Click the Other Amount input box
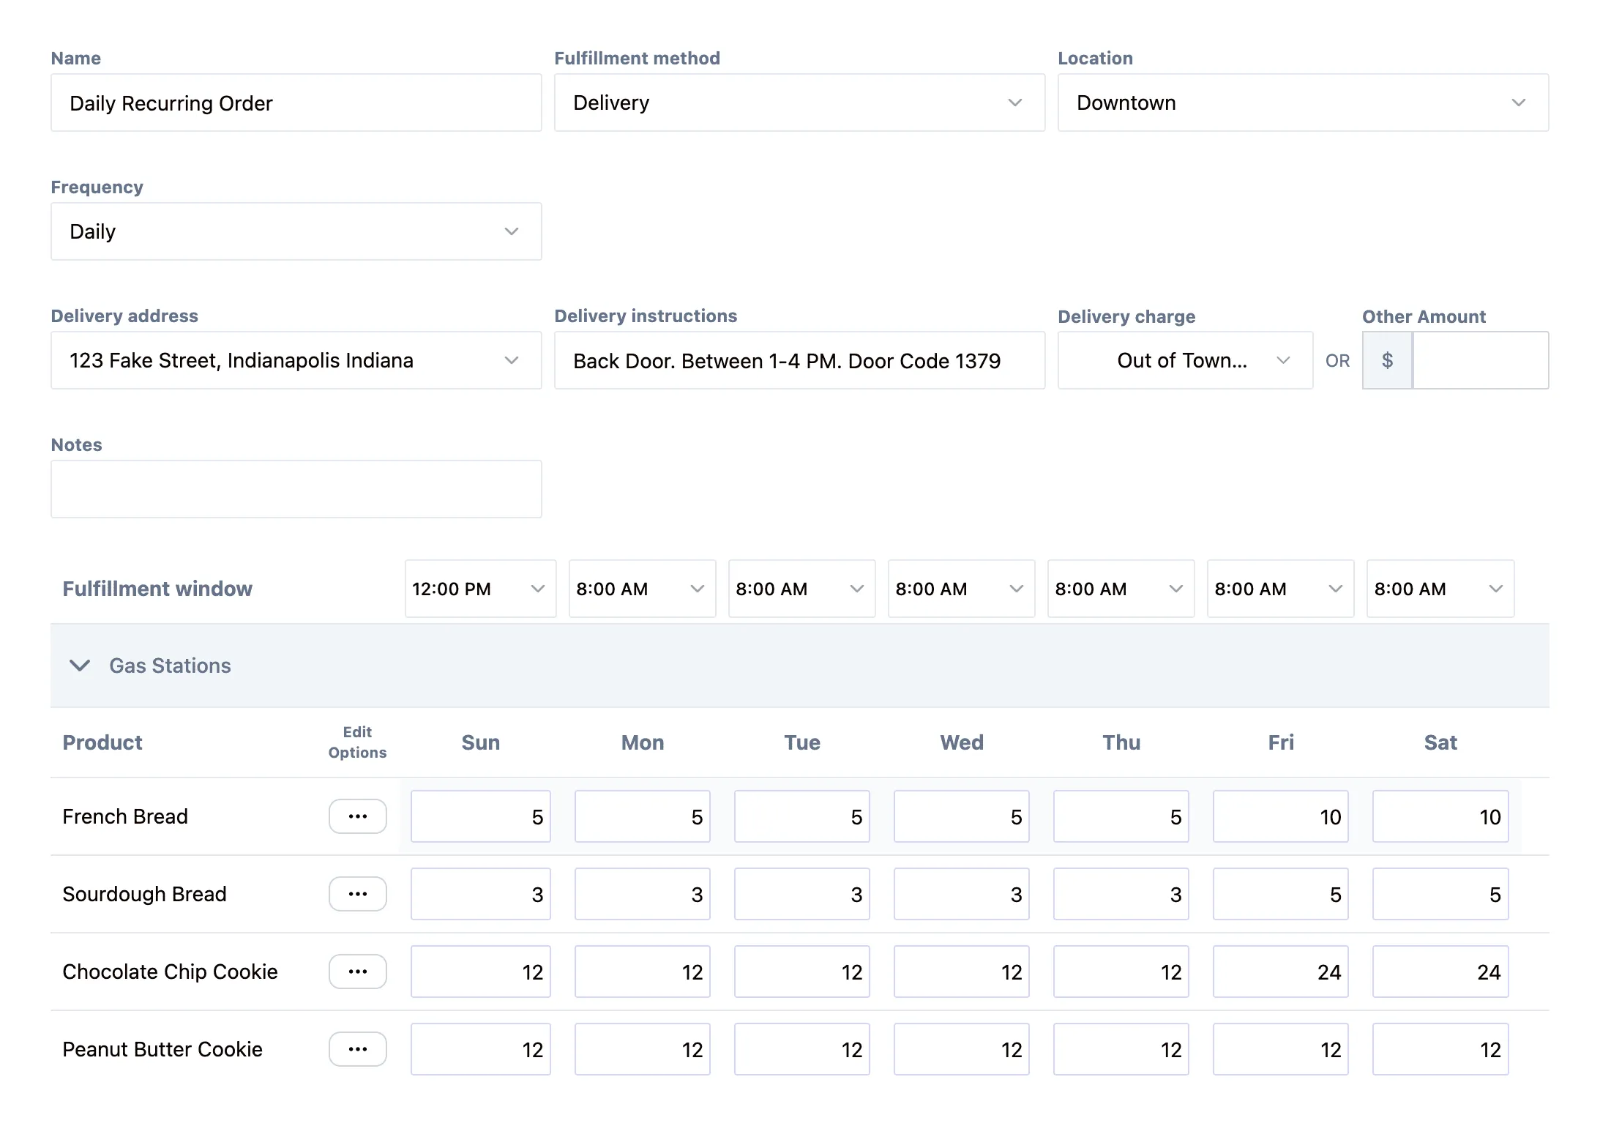The image size is (1600, 1126). tap(1480, 360)
